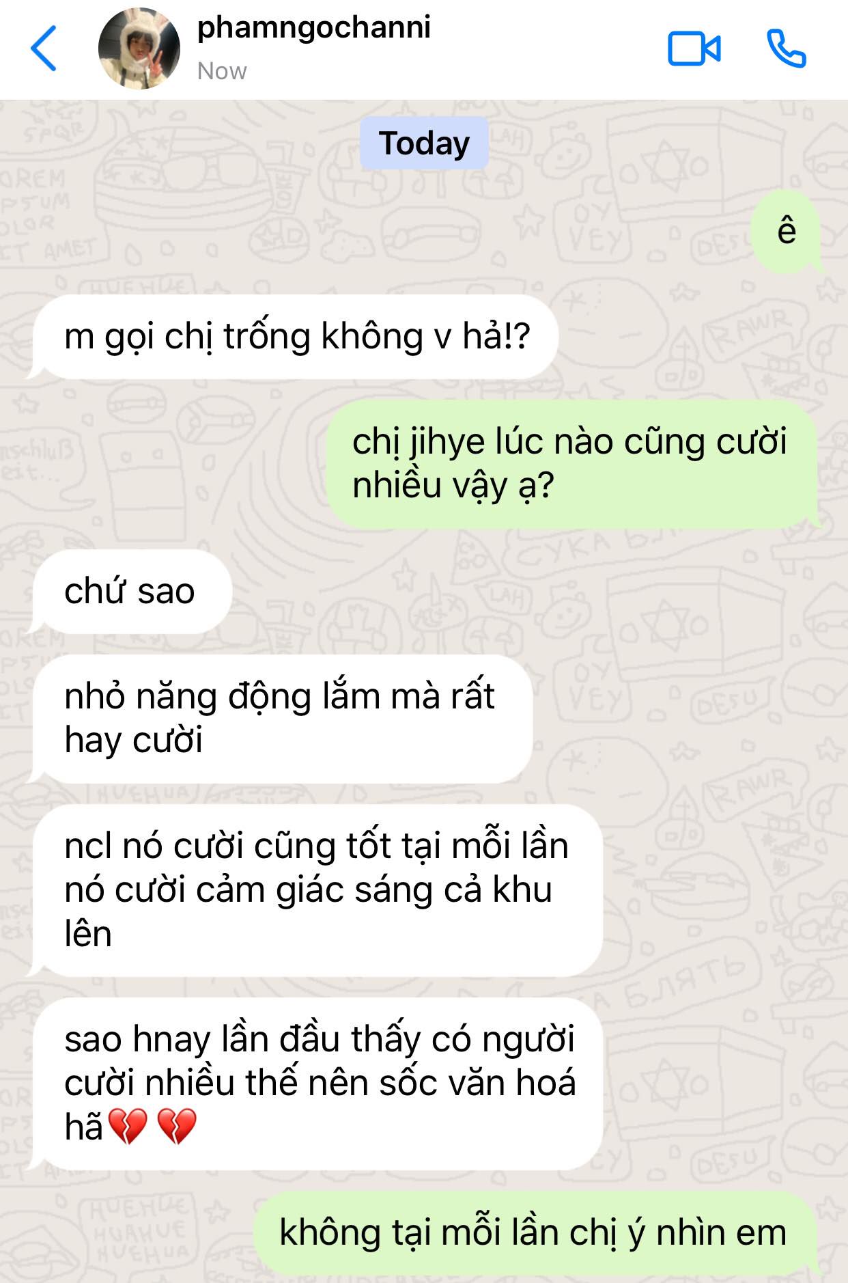This screenshot has height=1283, width=848.
Task: Tap message mentioning "sốc văn hoá"
Action: (x=316, y=1084)
